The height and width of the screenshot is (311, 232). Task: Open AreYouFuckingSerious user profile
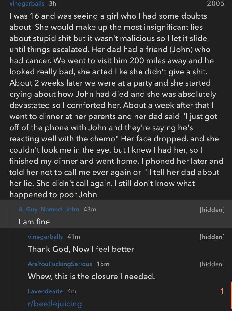60,264
